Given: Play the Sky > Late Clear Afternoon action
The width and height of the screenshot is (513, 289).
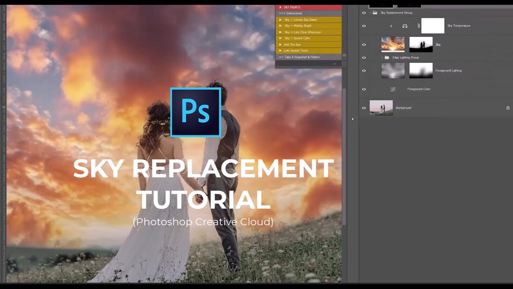Looking at the screenshot, I should (281, 32).
